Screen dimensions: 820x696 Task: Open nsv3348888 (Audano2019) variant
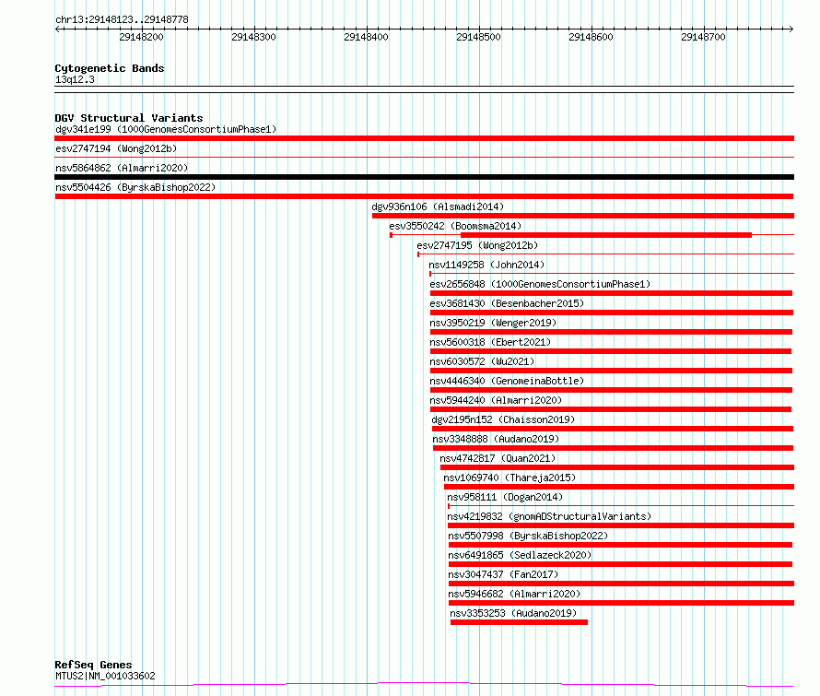496,439
